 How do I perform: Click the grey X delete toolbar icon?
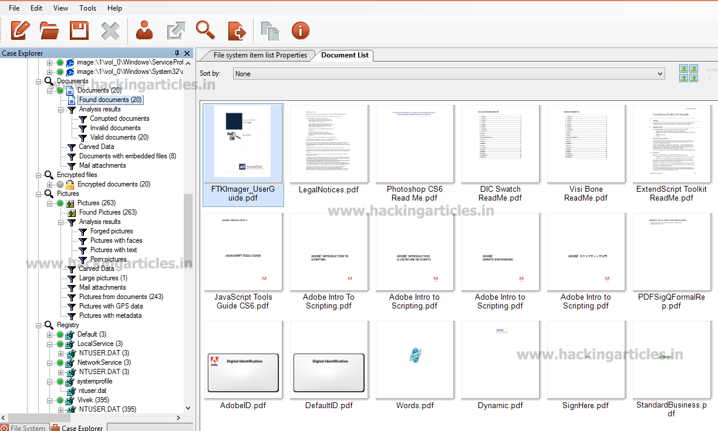click(110, 30)
